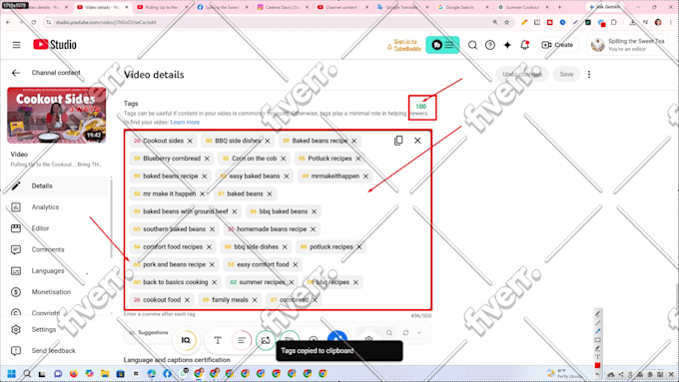Search within tag suggestions magnifier
The image size is (679, 382).
point(389,333)
